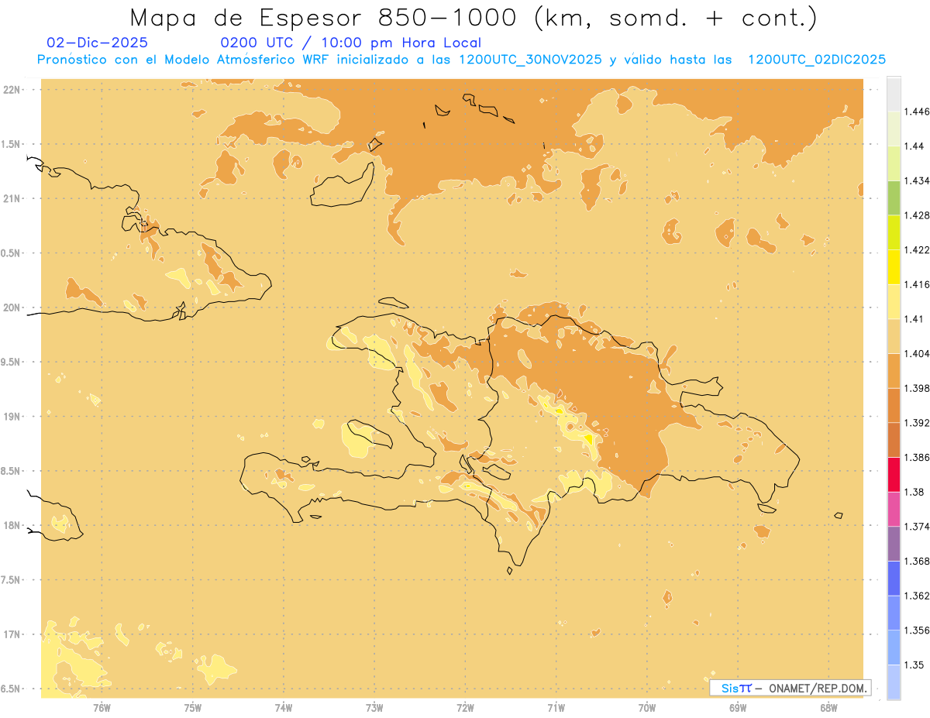Select the purple swatch between 1.368 and 1.374

[x=894, y=544]
